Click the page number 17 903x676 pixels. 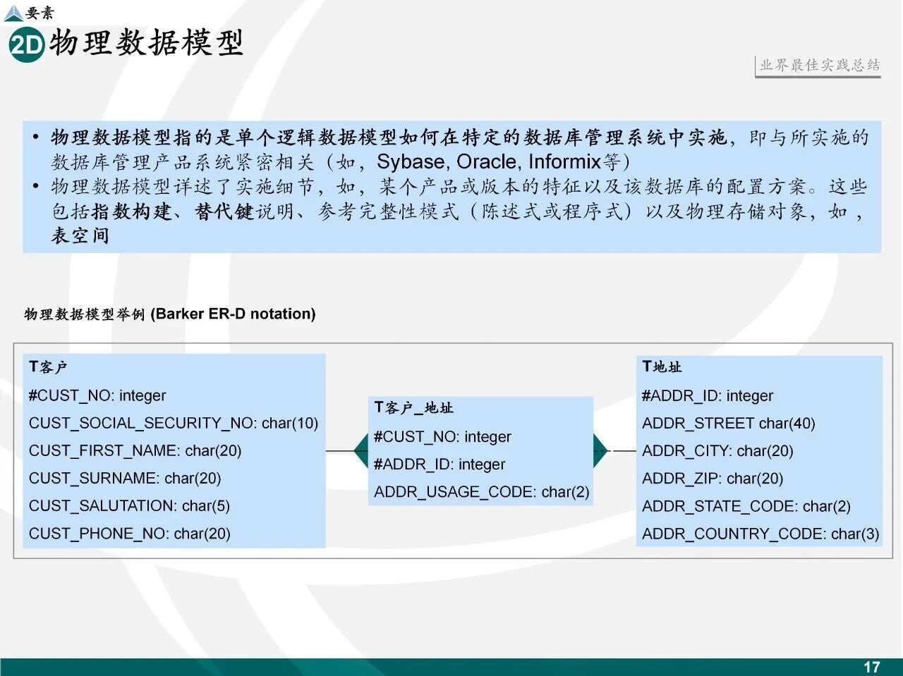[x=872, y=667]
